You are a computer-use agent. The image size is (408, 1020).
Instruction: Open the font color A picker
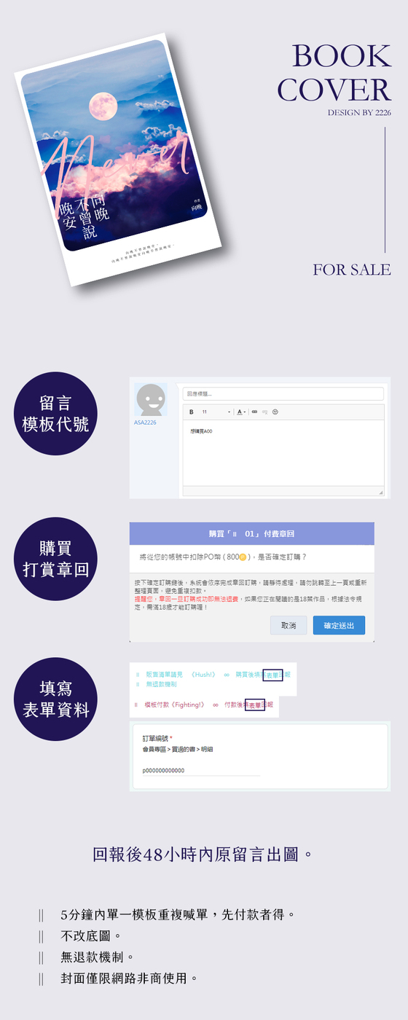coord(240,412)
